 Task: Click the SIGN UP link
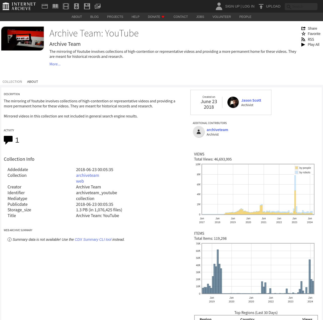tap(232, 6)
